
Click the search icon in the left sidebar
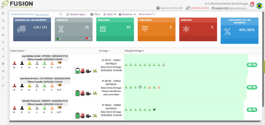[x=3, y=13]
